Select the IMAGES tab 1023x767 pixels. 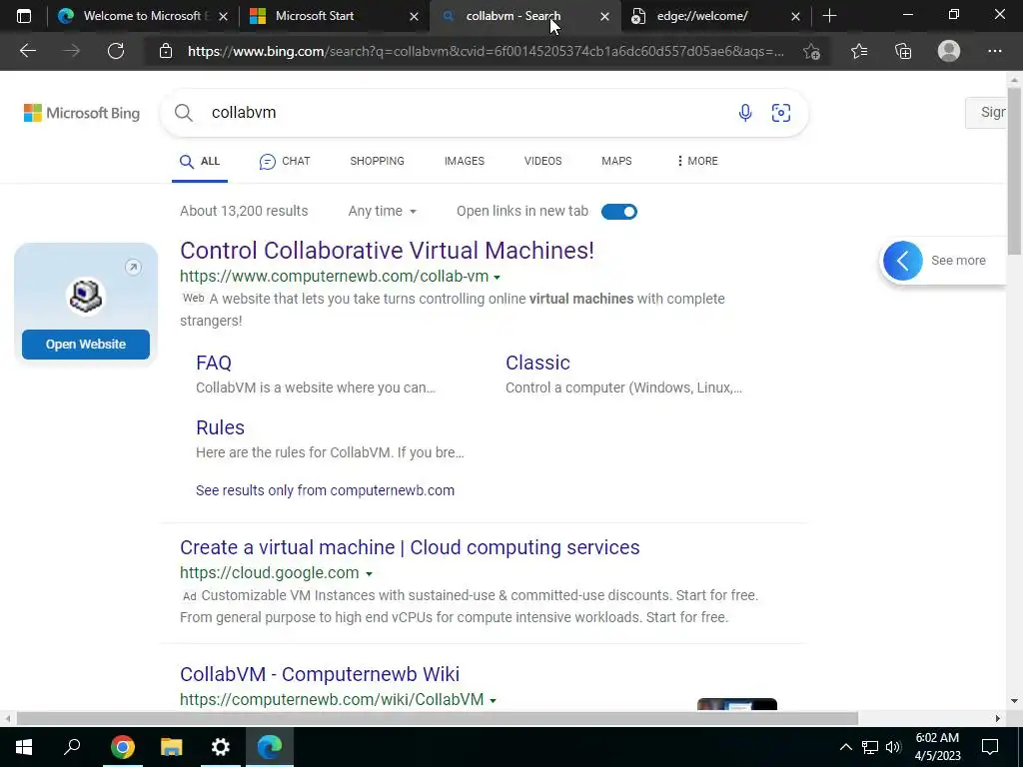pyautogui.click(x=465, y=161)
